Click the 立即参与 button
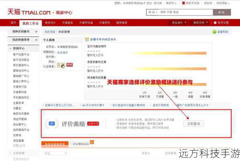The width and height of the screenshot is (240, 161). [194, 124]
